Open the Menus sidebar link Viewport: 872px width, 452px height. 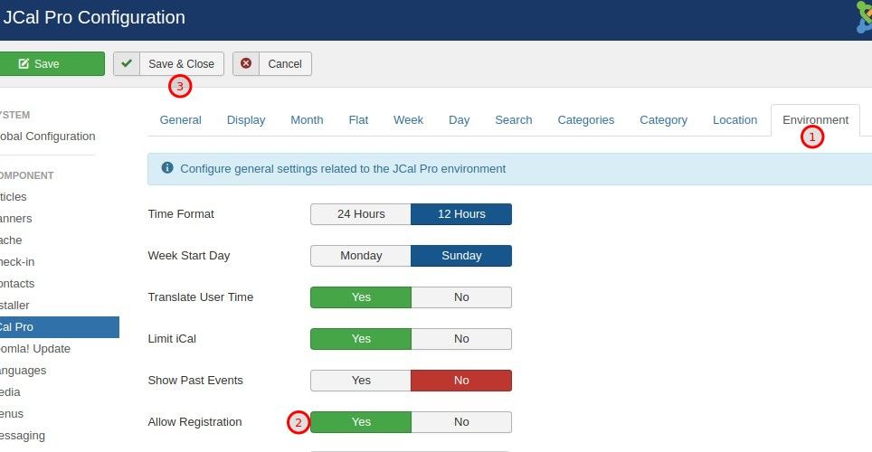(x=12, y=414)
